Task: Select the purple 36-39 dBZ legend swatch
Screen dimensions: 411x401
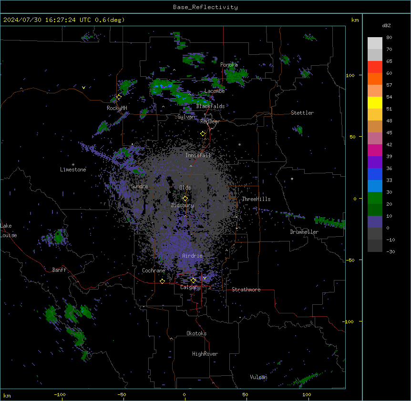Action: pos(375,162)
